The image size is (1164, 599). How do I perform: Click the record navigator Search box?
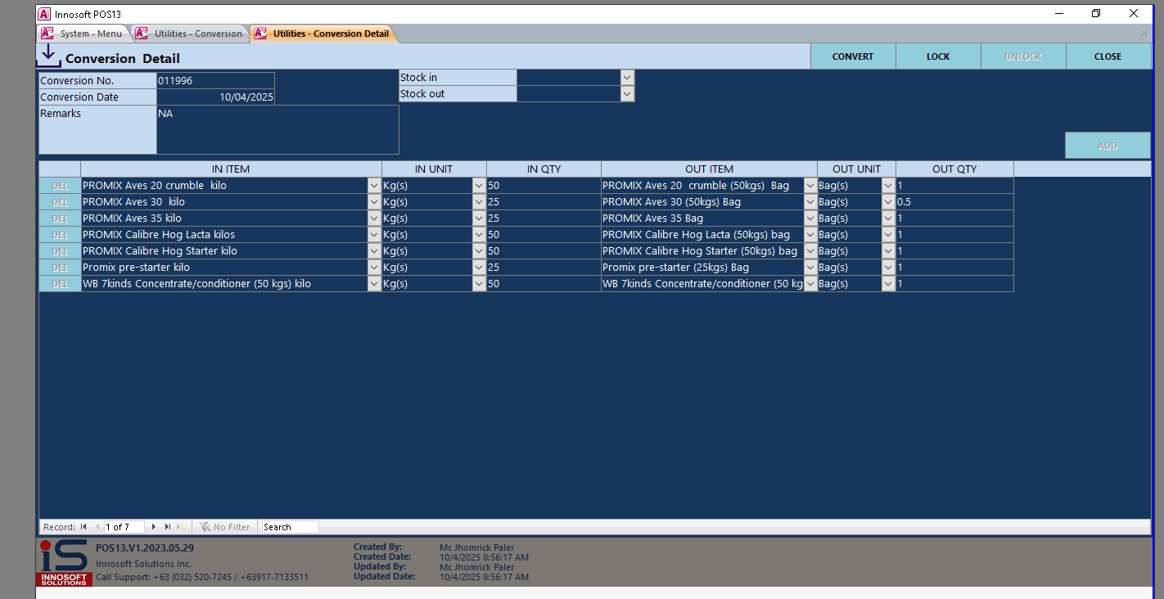(x=289, y=527)
